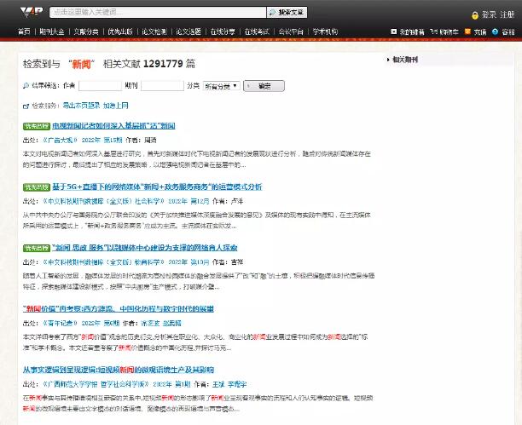Open the 分类 category dropdown
Viewport: 522px width, 425px height.
pos(222,86)
